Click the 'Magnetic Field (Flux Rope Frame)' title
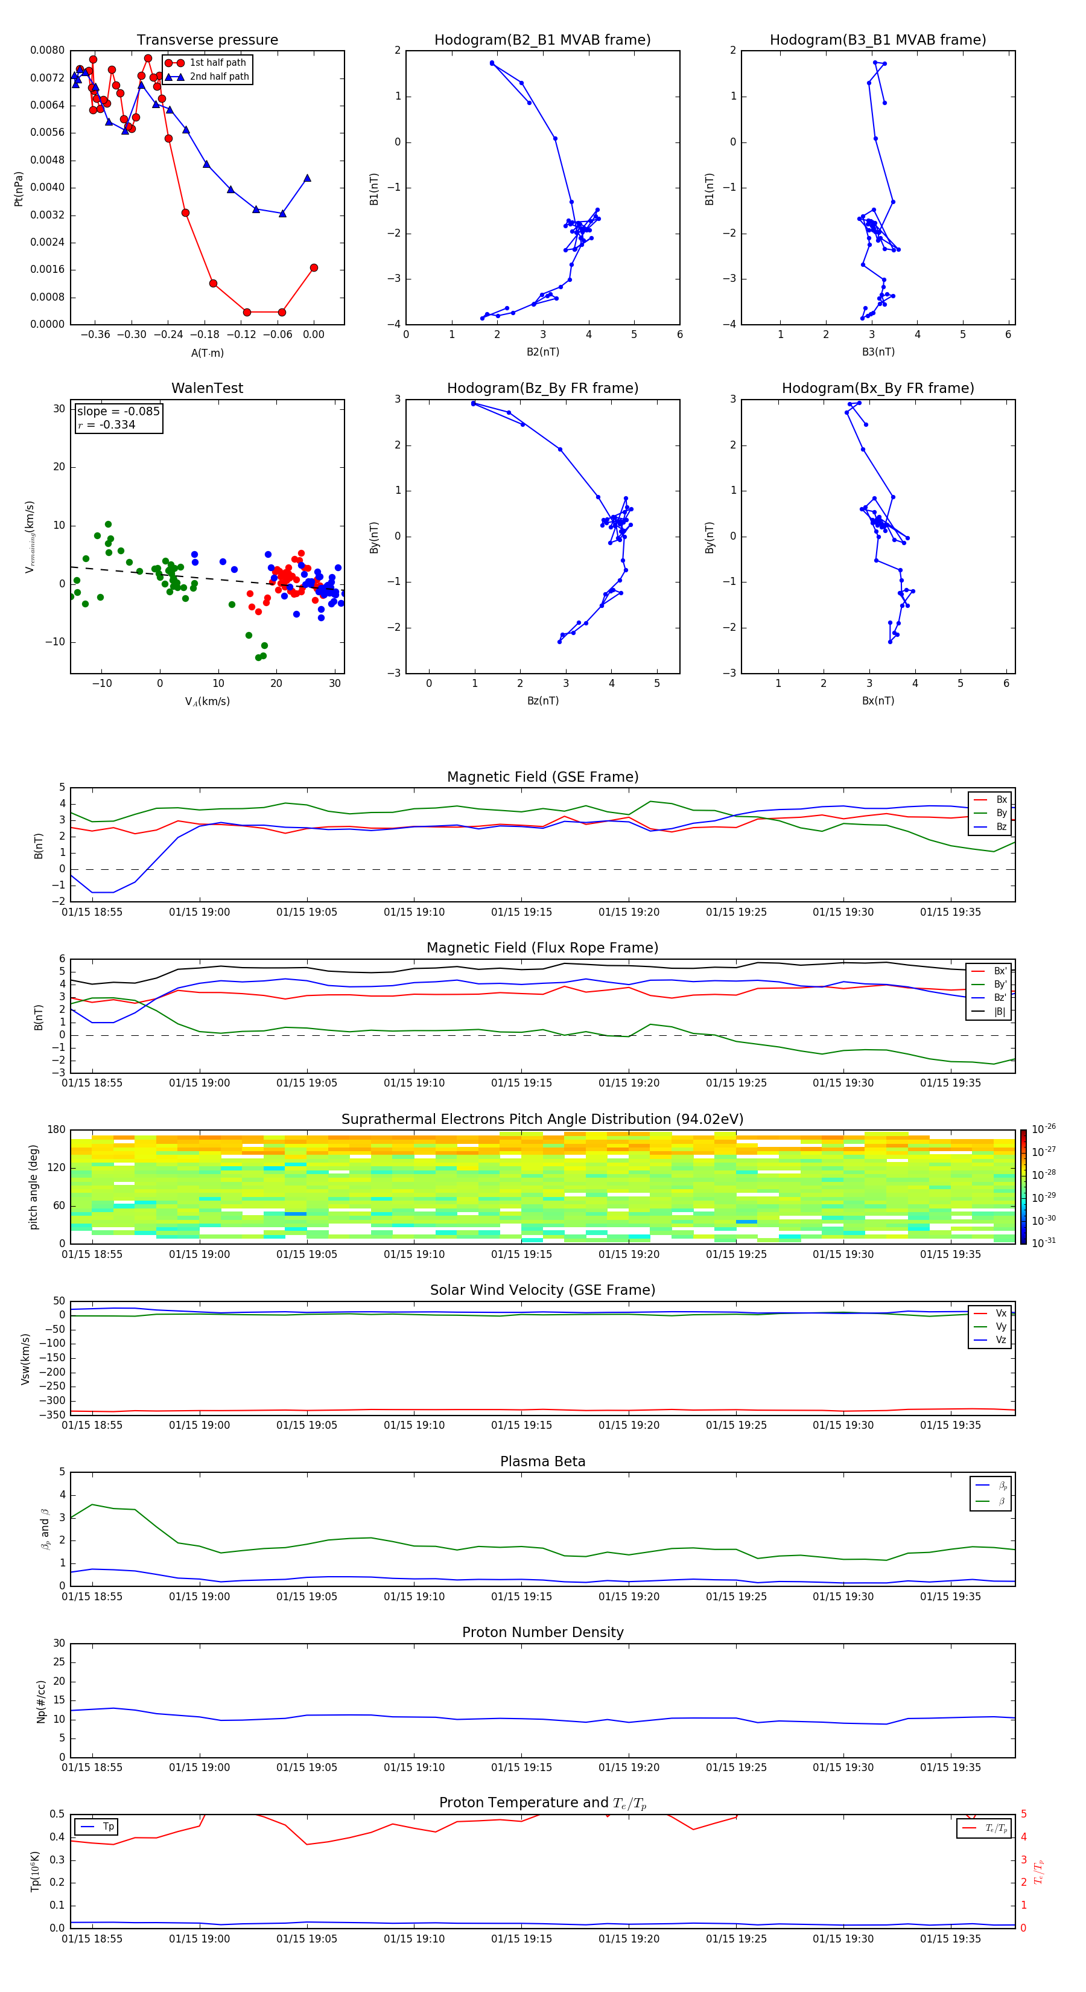Image resolution: width=1086 pixels, height=1992 pixels. 542,948
